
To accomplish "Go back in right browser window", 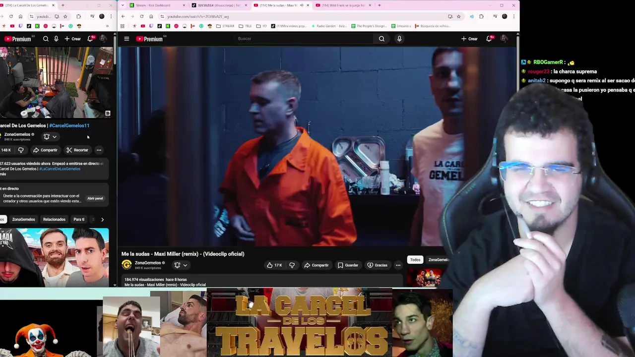I will point(124,16).
